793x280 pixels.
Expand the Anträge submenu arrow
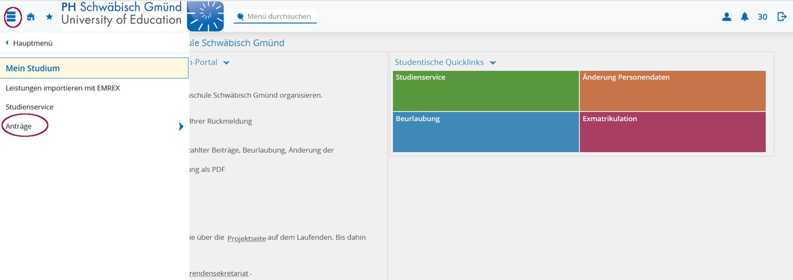[180, 125]
